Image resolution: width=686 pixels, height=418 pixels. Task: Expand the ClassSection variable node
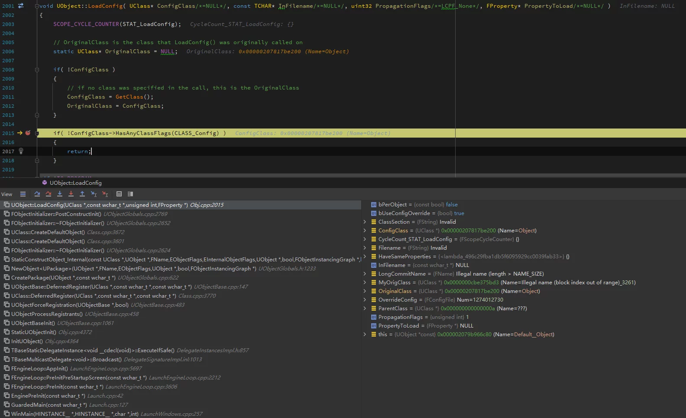point(365,222)
